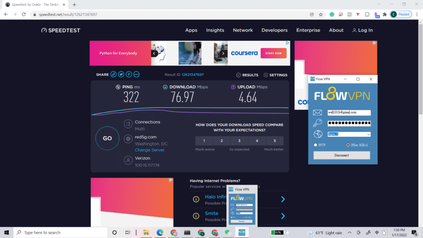Select the PPTP protocol radio button
Viewport: 423px width, 238px height.
pyautogui.click(x=315, y=145)
